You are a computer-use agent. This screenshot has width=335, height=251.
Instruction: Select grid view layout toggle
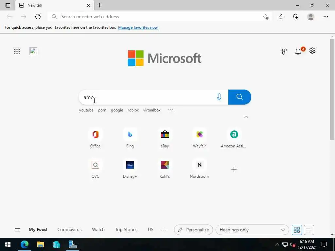point(297,230)
